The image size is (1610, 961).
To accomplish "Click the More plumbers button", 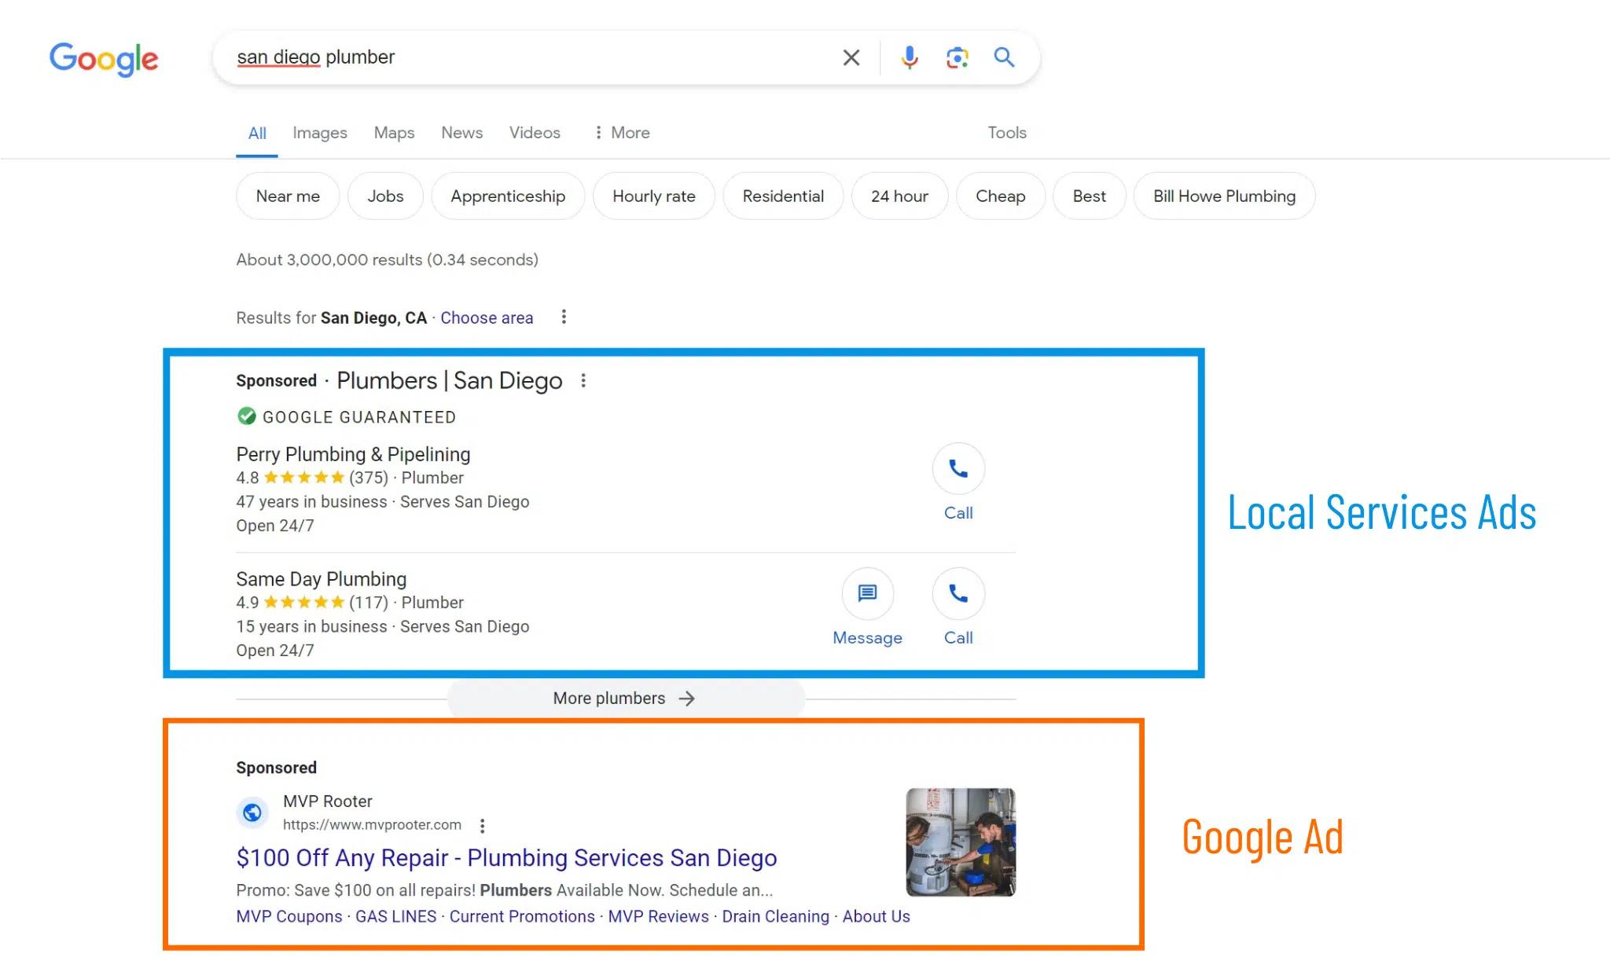I will [x=625, y=698].
